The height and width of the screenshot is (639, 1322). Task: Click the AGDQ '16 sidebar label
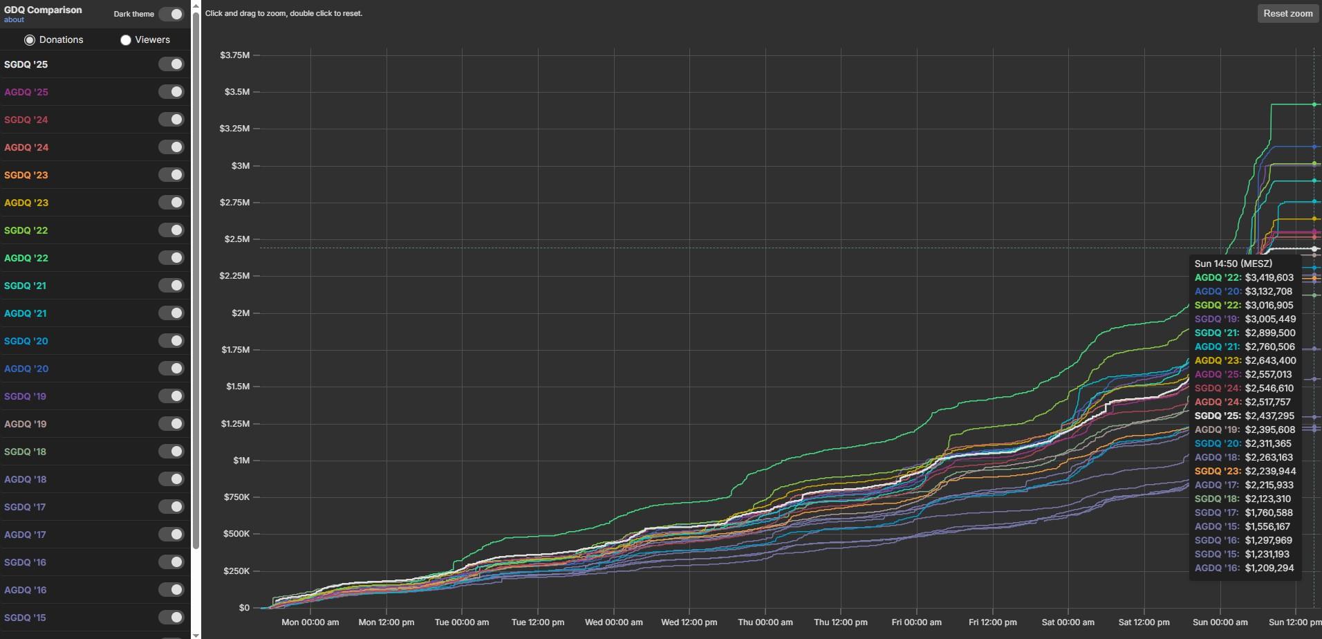(26, 590)
